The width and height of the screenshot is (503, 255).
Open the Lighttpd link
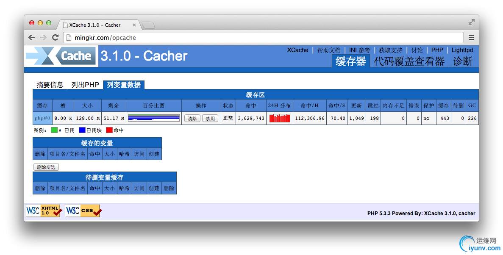(x=462, y=50)
